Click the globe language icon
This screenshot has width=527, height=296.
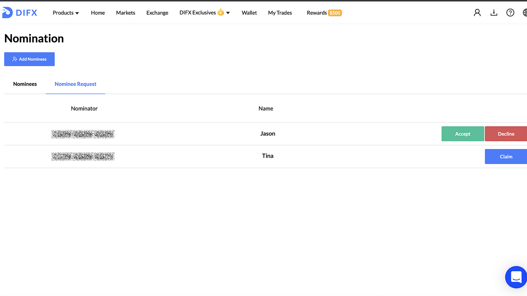coord(525,13)
